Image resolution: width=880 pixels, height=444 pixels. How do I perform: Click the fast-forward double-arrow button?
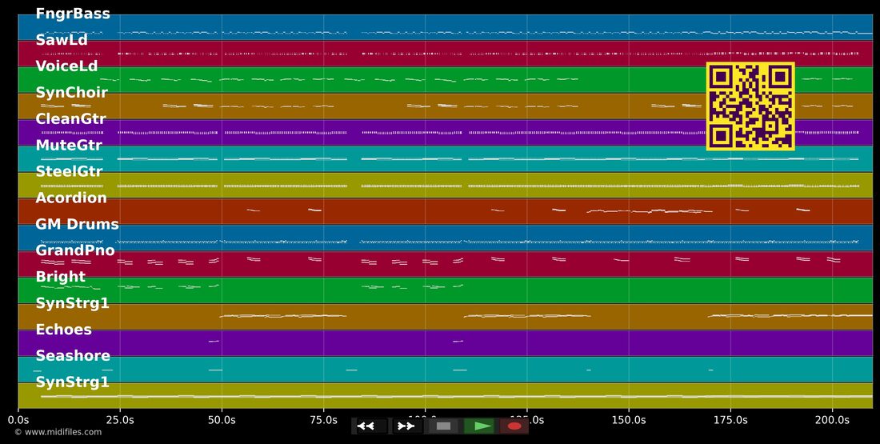tap(407, 426)
